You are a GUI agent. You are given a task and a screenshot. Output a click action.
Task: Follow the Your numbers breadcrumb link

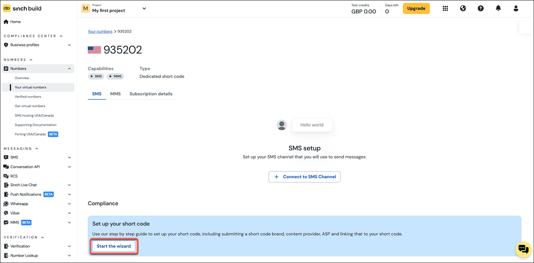pos(100,31)
